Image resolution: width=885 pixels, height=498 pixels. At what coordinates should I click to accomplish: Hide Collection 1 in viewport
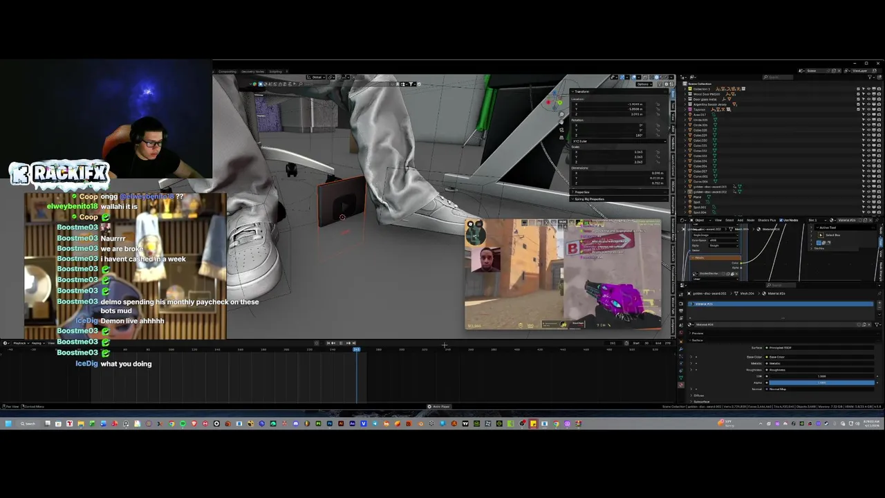pos(868,89)
